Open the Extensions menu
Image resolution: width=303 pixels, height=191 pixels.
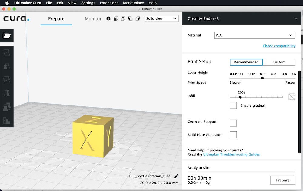pos(109,3)
